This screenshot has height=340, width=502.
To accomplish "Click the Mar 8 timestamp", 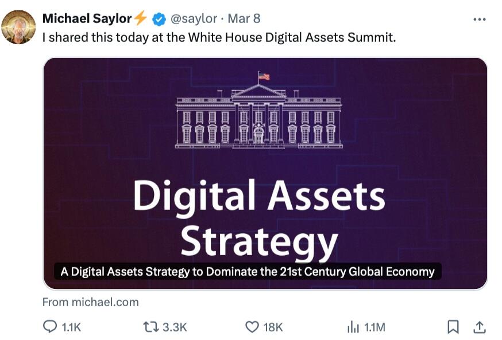I will (244, 19).
